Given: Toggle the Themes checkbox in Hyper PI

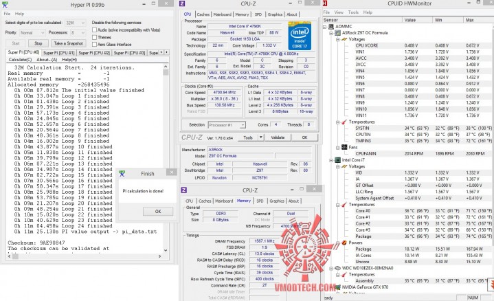Looking at the screenshot, I should tap(94, 37).
